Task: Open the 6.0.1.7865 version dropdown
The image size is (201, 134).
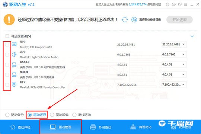Action: pyautogui.click(x=174, y=54)
